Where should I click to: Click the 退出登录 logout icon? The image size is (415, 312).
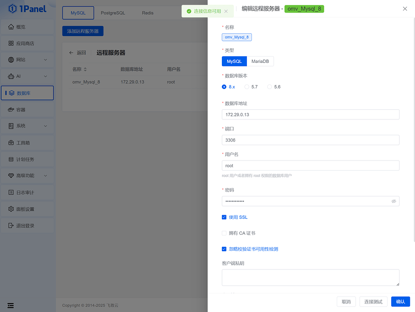click(x=27, y=225)
